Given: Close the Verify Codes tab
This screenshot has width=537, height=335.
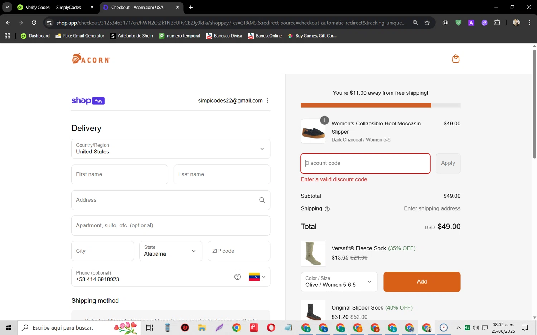Looking at the screenshot, I should [x=92, y=7].
